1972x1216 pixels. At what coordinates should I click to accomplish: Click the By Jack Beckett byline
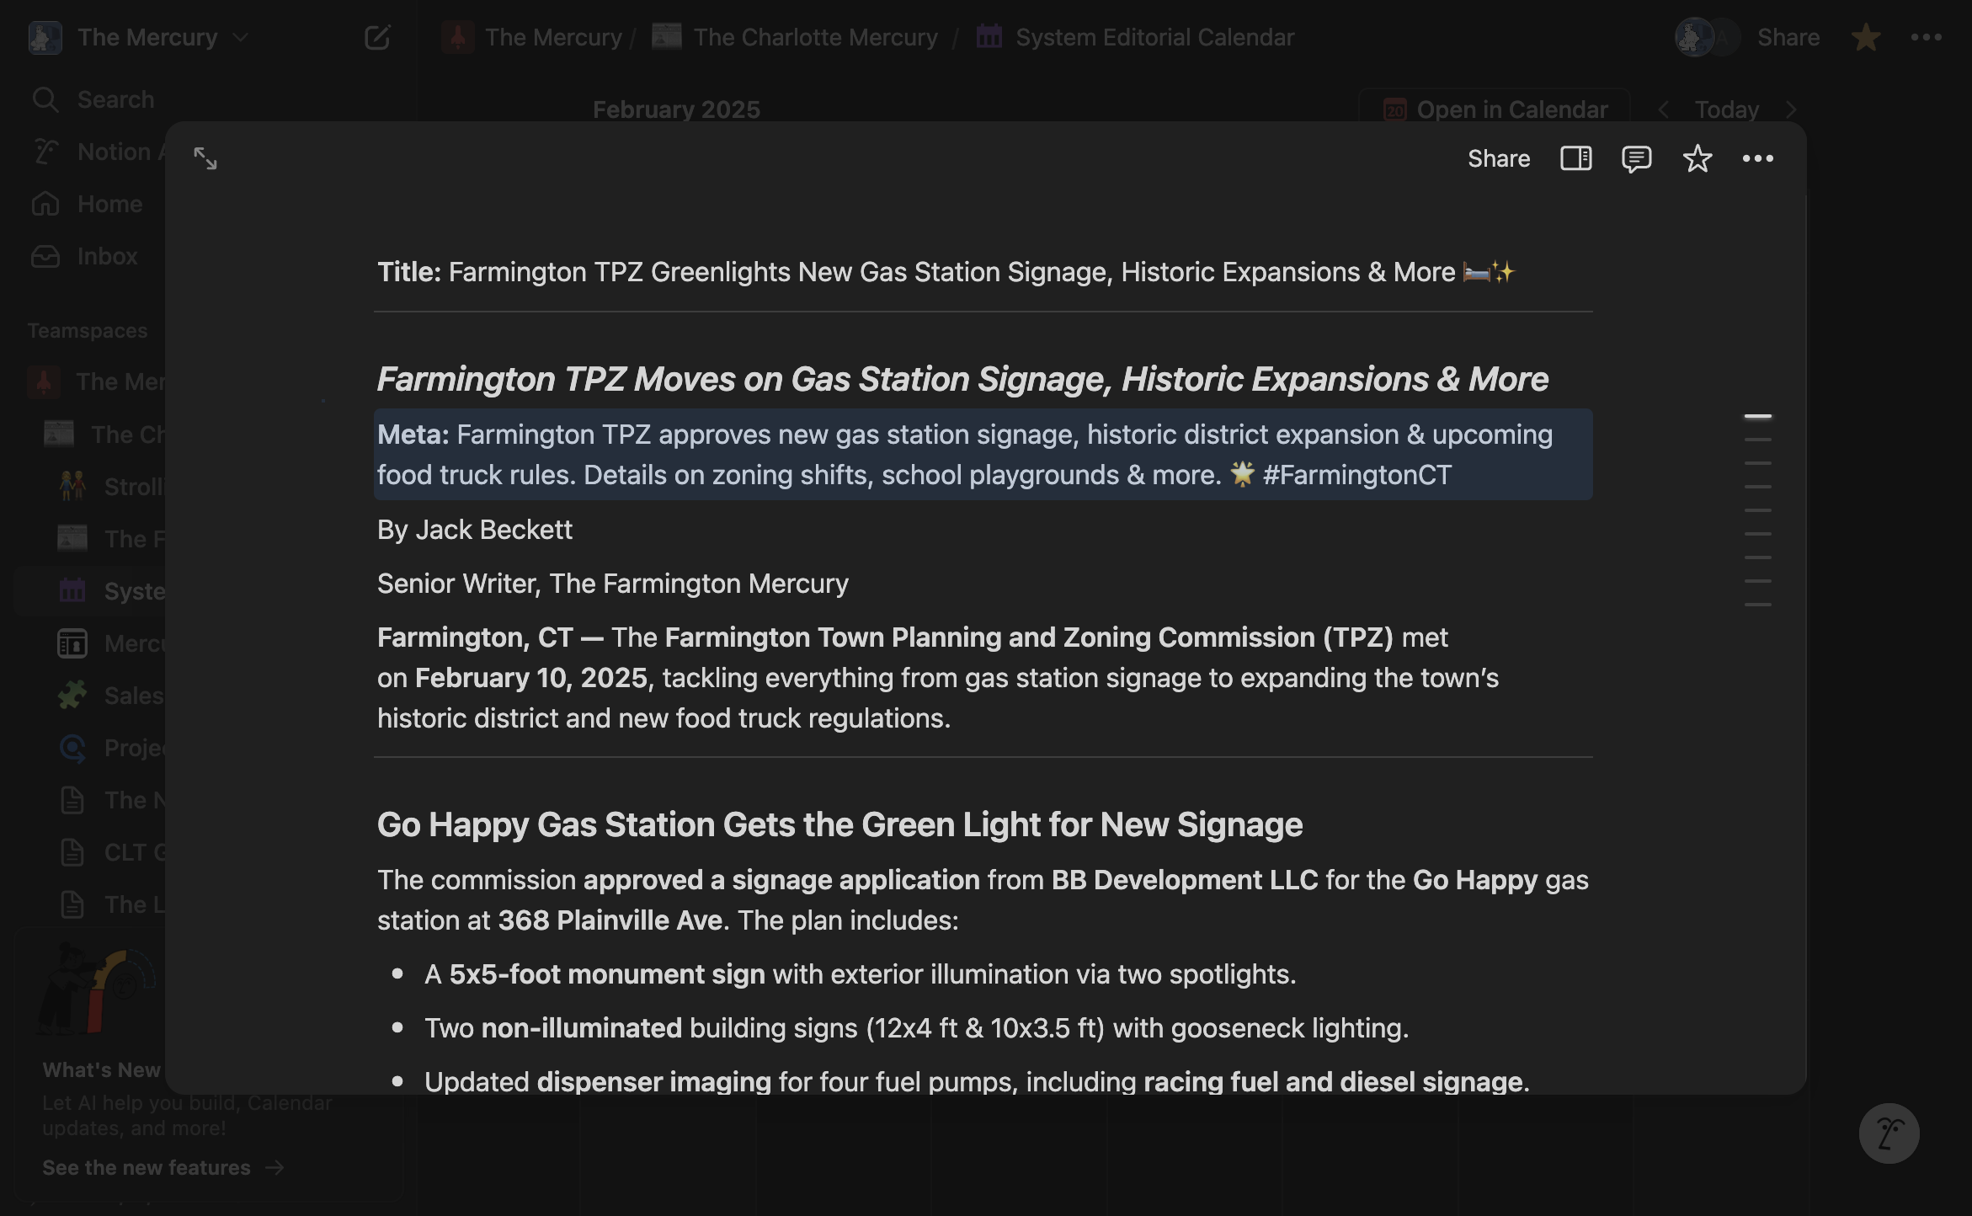(x=474, y=530)
